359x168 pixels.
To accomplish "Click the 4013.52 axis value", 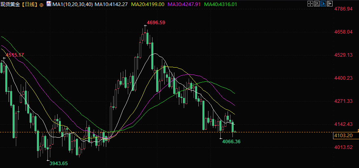I will [343, 147].
